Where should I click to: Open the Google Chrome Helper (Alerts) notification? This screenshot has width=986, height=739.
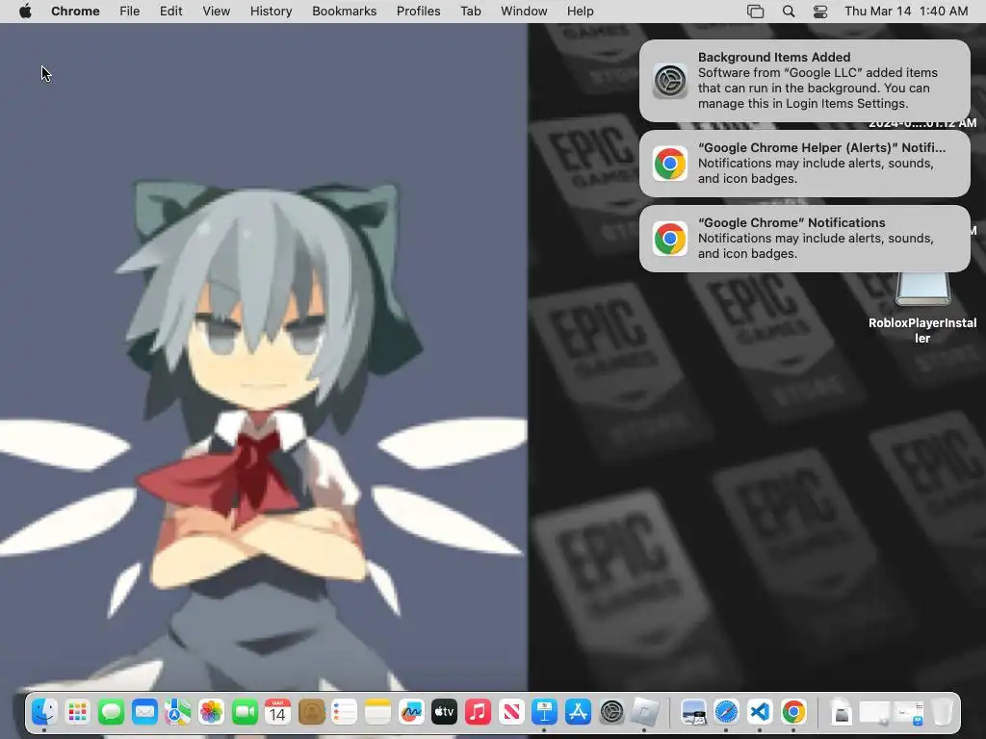tap(805, 164)
